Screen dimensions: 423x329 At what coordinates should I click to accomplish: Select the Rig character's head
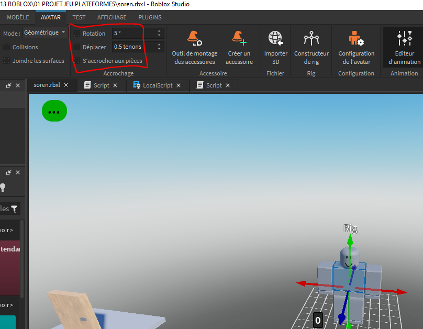[x=350, y=257]
